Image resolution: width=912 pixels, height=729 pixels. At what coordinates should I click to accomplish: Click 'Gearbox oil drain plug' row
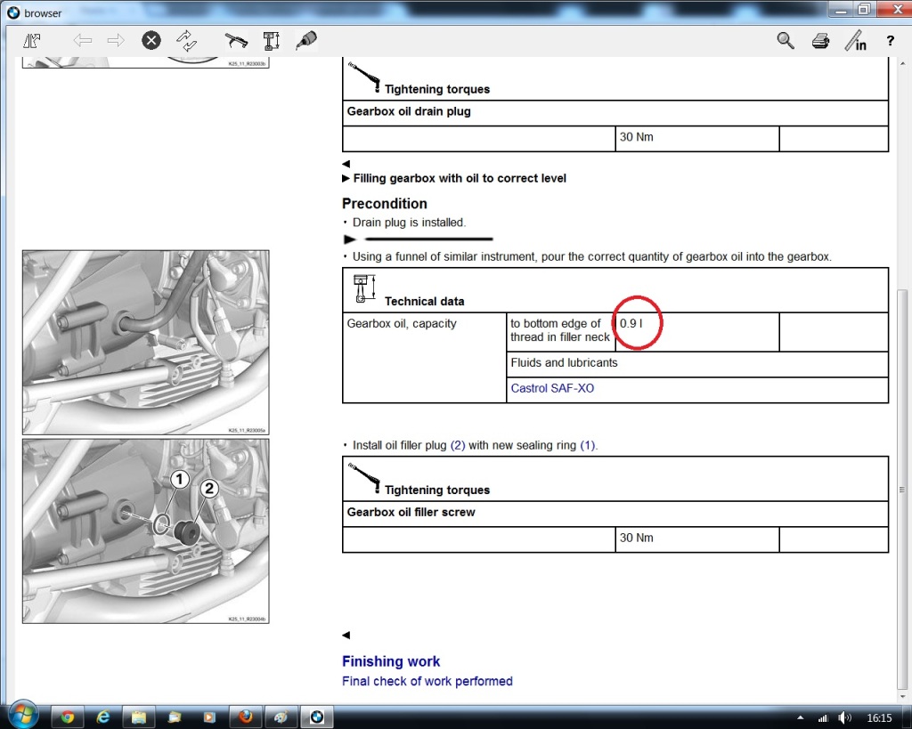(x=615, y=112)
